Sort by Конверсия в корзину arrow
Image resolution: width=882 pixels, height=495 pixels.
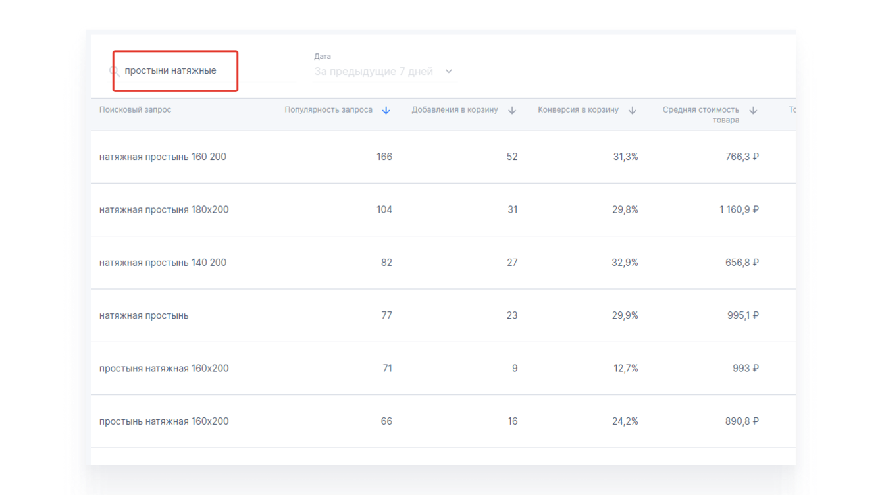pyautogui.click(x=633, y=111)
